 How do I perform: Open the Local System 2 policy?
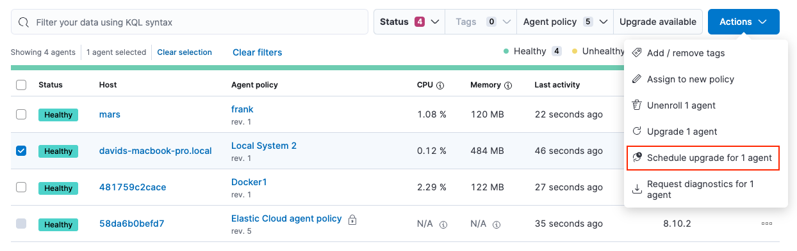[264, 146]
